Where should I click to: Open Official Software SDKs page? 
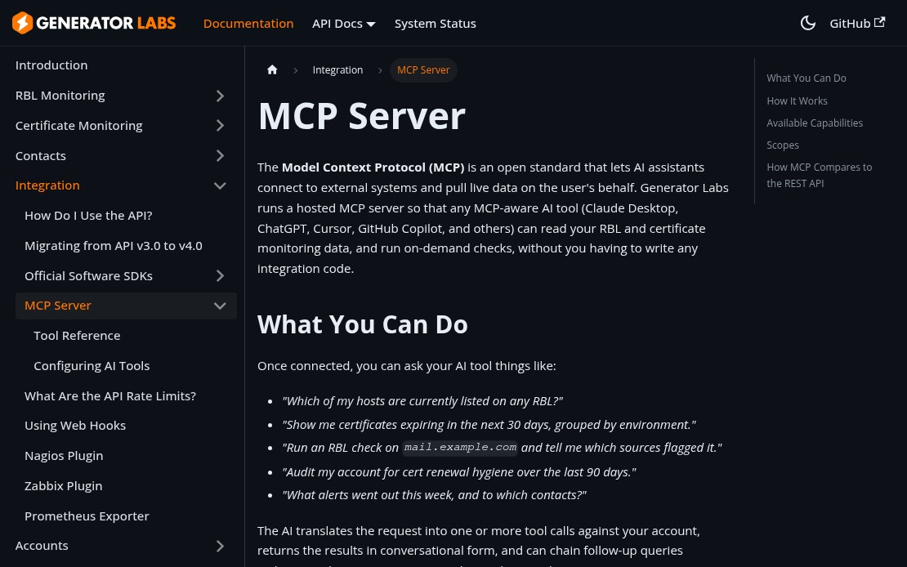click(x=88, y=276)
